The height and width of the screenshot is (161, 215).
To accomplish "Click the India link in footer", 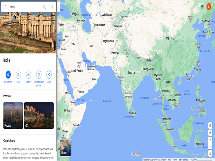I will pos(170,160).
